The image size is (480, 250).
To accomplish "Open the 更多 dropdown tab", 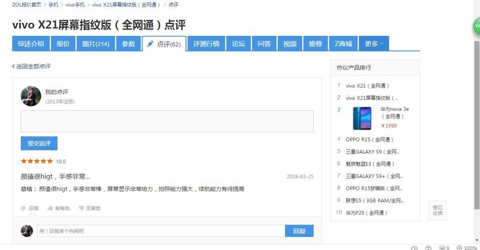I will [x=374, y=44].
